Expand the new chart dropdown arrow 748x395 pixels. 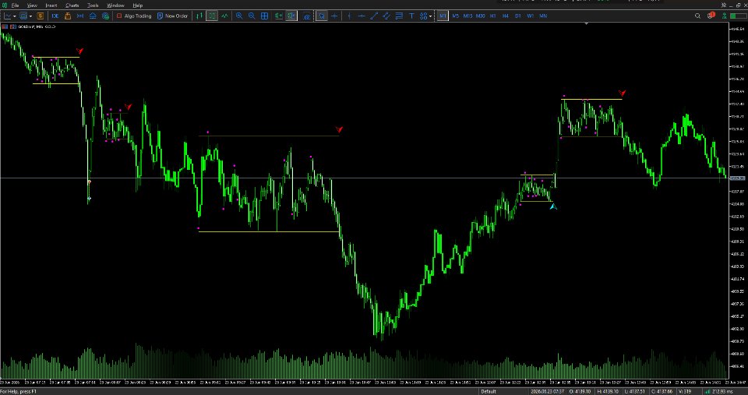(x=15, y=16)
